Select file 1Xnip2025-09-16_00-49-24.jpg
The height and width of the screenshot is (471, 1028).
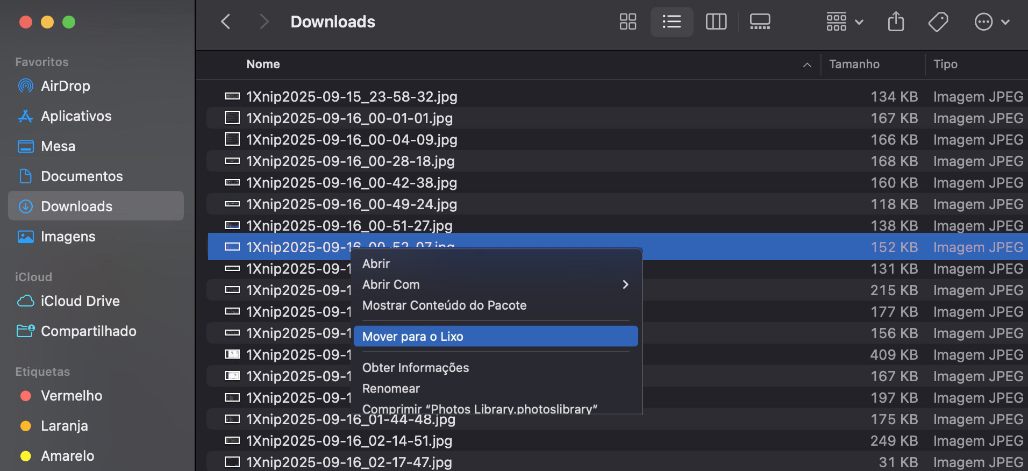[352, 204]
